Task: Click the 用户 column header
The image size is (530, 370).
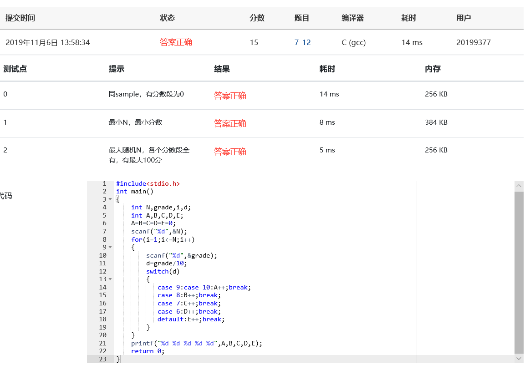Action: point(464,18)
